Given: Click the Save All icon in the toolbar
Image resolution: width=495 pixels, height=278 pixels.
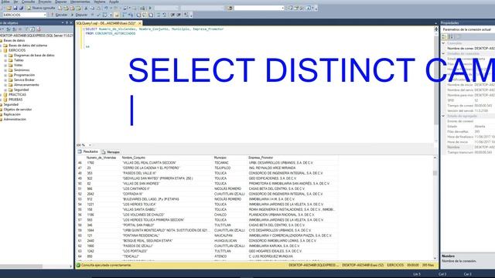Looking at the screenshot, I should tap(21, 8).
